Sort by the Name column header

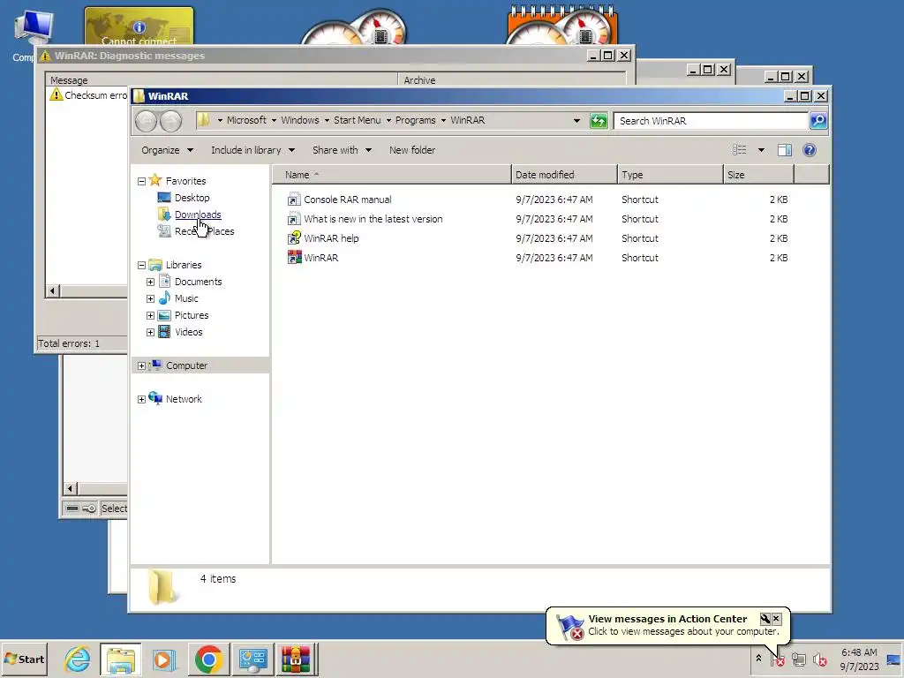click(391, 175)
